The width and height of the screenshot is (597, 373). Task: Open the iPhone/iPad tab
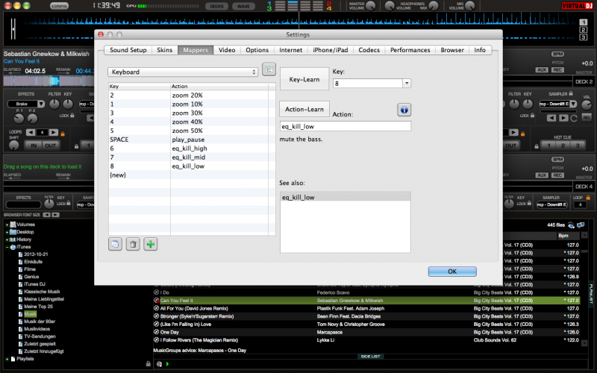click(x=330, y=50)
